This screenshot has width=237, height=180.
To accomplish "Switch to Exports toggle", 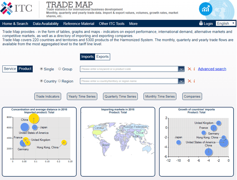I will coord(102,57).
